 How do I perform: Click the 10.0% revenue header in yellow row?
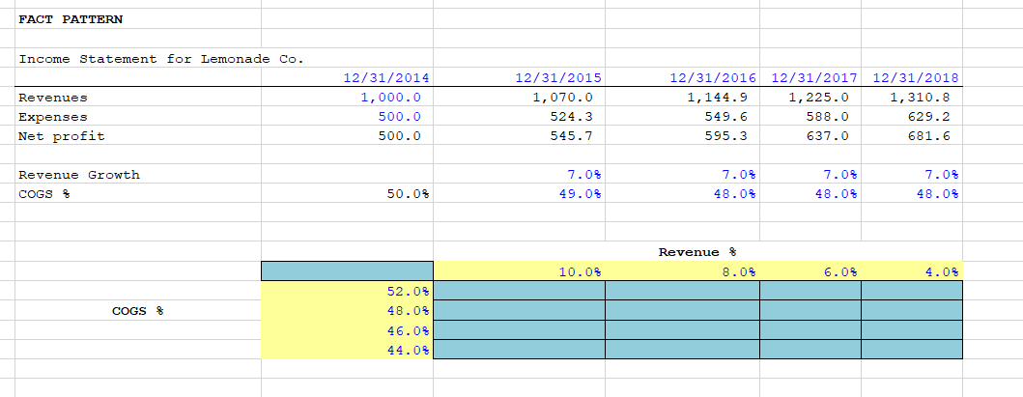coord(520,271)
